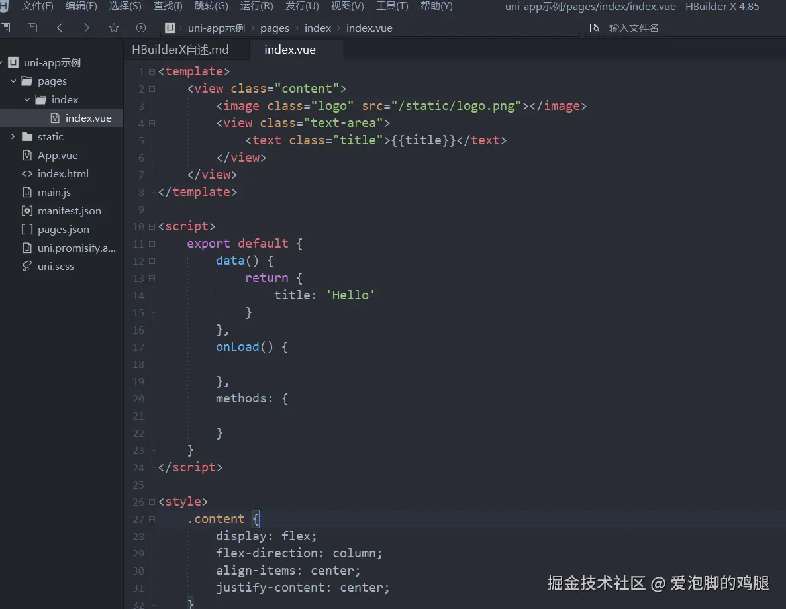This screenshot has height=609, width=786.
Task: Open main.js from the file tree
Action: [54, 193]
